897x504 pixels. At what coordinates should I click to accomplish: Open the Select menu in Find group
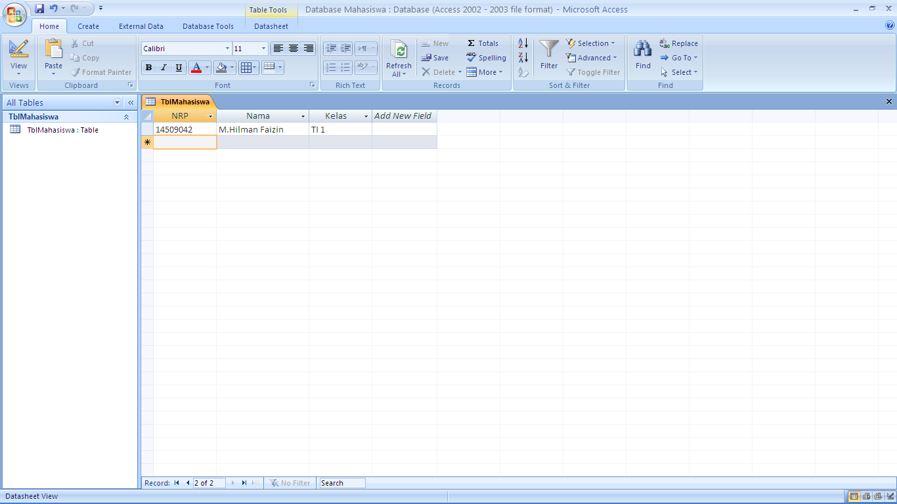[678, 72]
